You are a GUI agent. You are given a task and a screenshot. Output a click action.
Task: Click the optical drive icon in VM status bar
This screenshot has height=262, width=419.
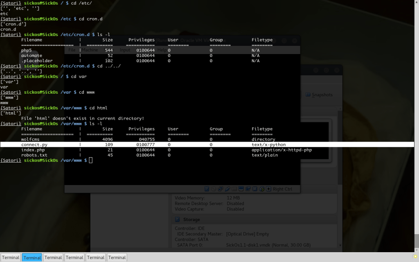tap(213, 189)
